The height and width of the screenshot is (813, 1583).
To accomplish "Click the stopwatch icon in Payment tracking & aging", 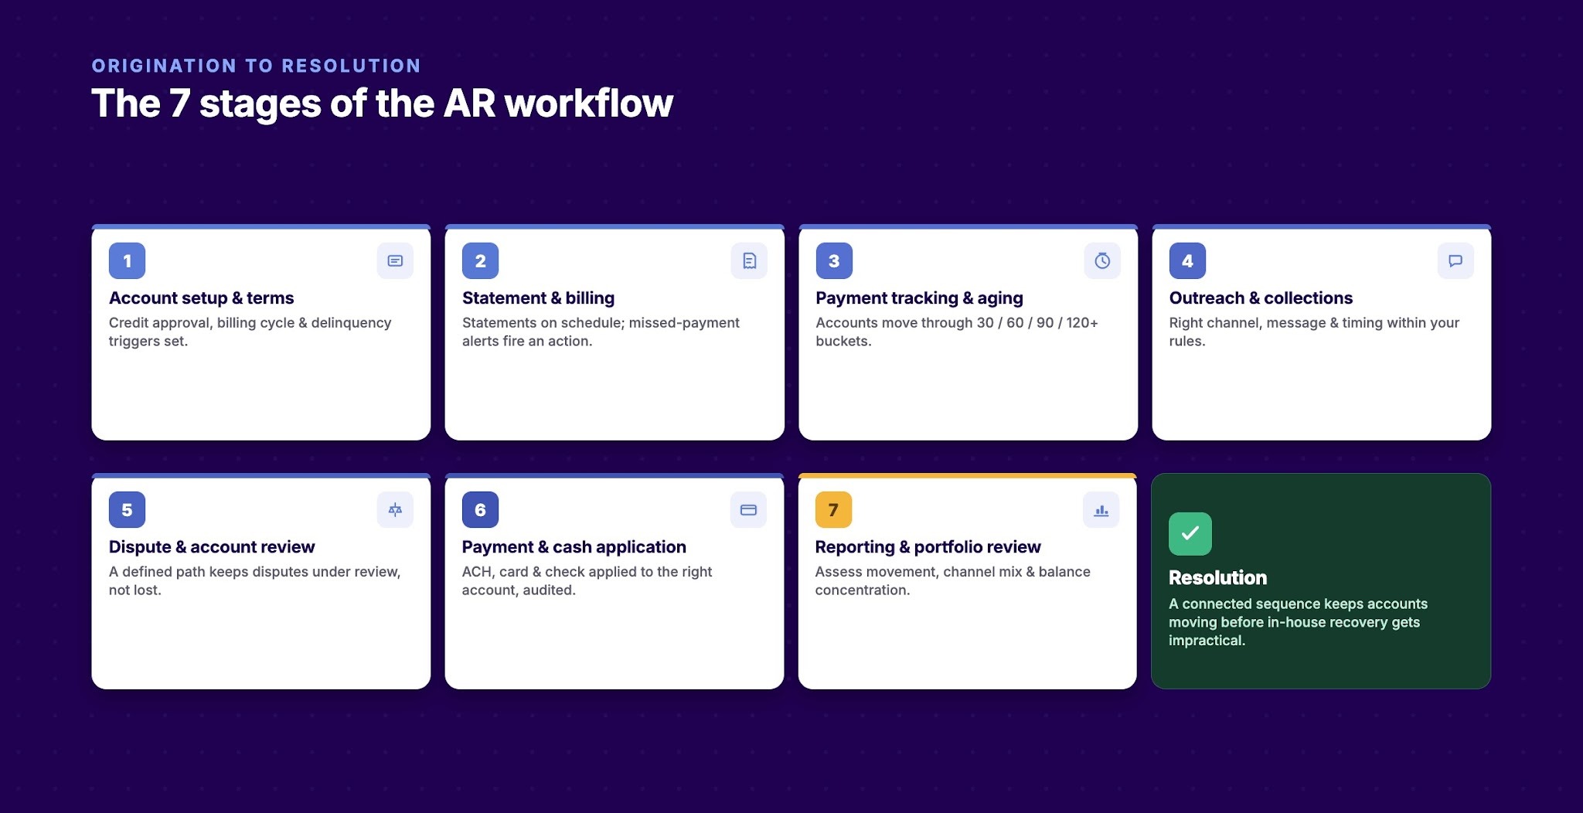I will pyautogui.click(x=1102, y=261).
